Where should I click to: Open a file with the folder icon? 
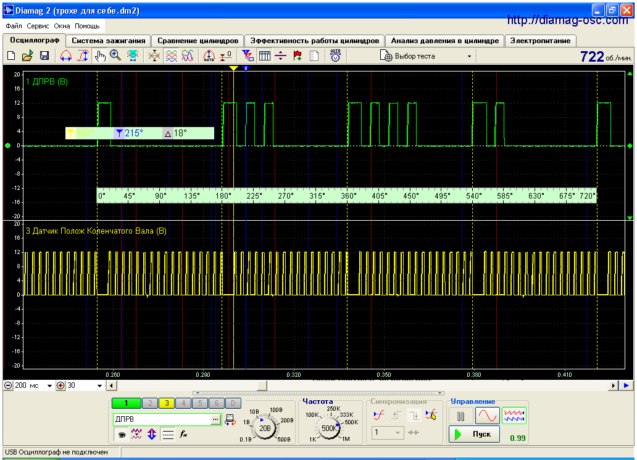coord(27,55)
